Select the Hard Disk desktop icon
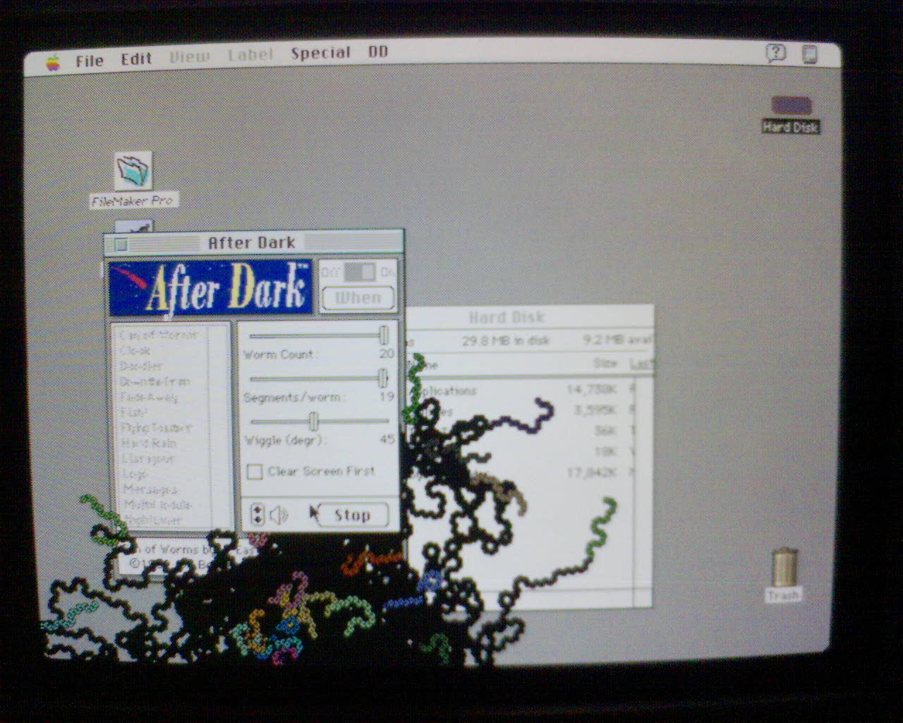This screenshot has width=903, height=723. 791,107
